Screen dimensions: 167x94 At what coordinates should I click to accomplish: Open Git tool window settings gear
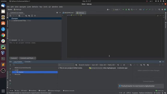point(160,62)
